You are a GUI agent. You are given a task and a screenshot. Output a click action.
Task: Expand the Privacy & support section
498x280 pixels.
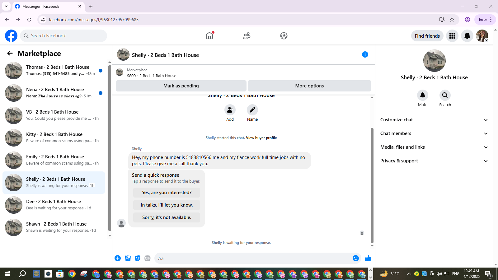click(434, 161)
